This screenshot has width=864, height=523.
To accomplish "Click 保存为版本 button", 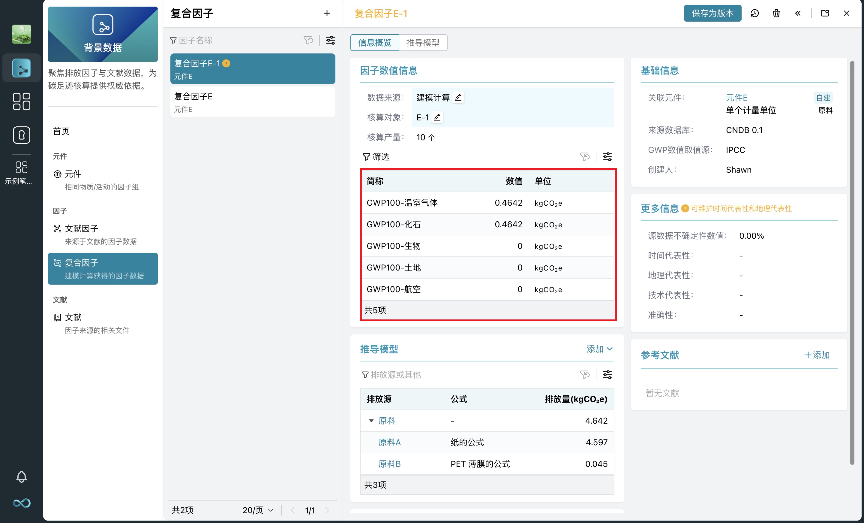I will [x=712, y=13].
